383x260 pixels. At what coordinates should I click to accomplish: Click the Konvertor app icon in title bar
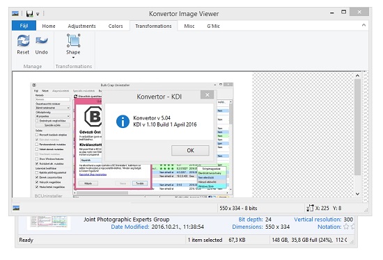(x=15, y=14)
